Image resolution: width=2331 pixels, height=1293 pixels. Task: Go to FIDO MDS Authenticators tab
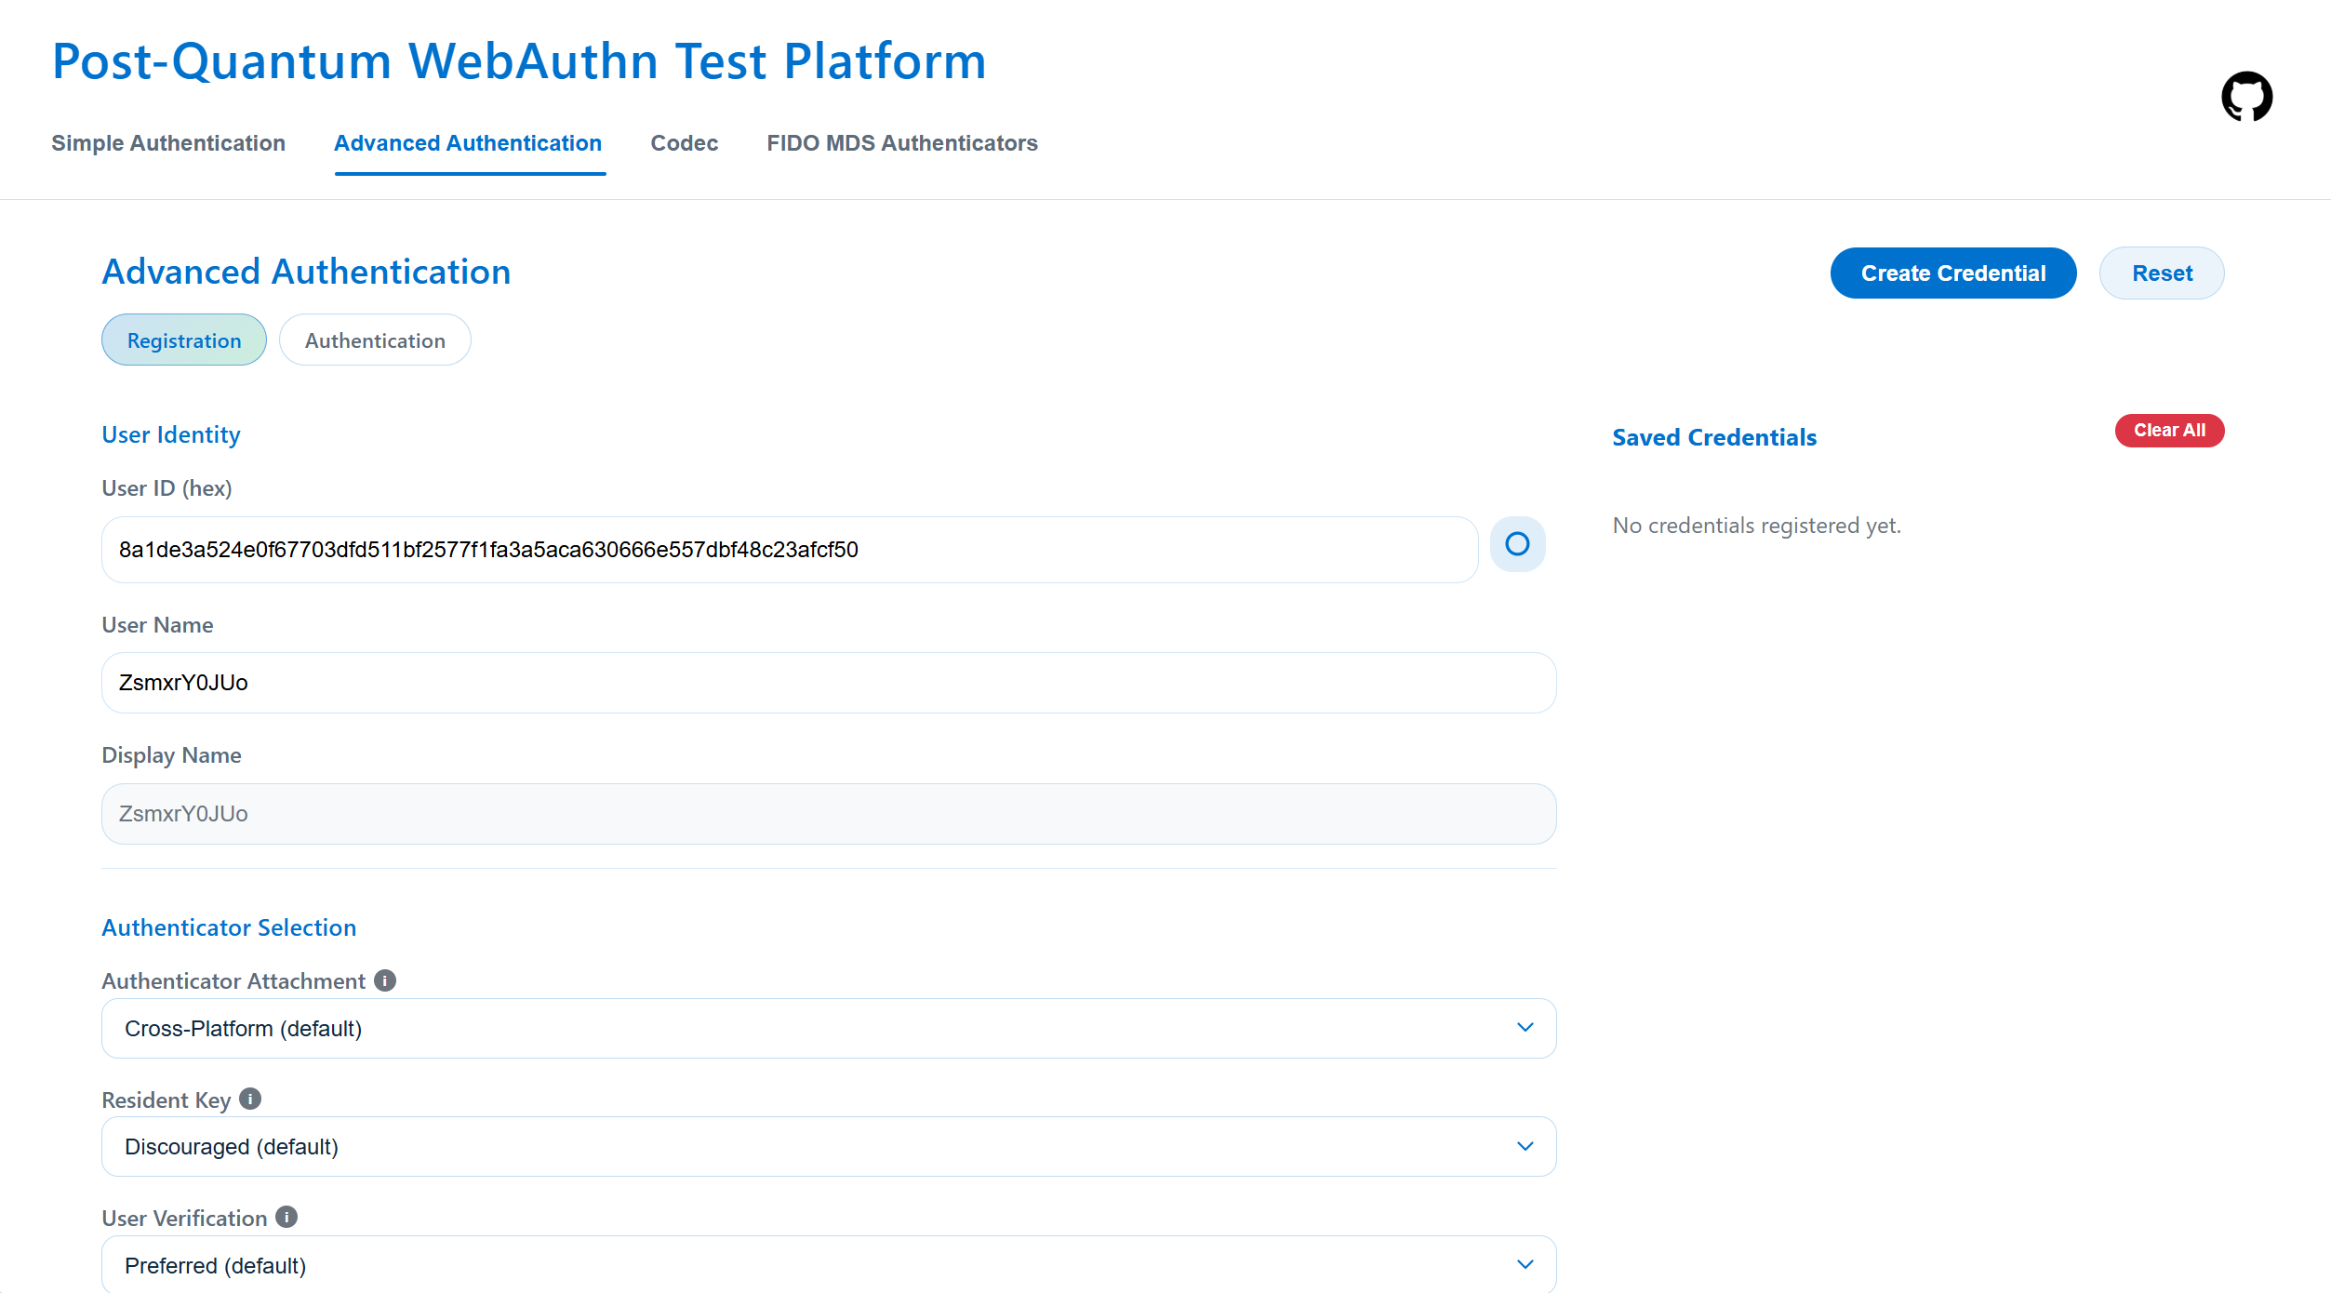click(901, 143)
